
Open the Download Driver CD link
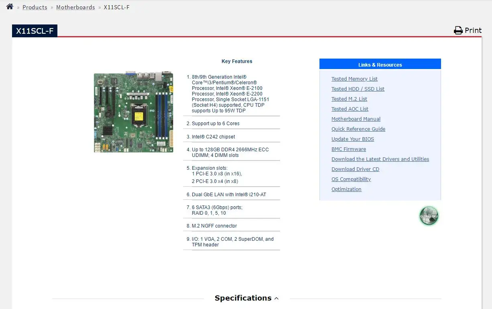pos(355,169)
